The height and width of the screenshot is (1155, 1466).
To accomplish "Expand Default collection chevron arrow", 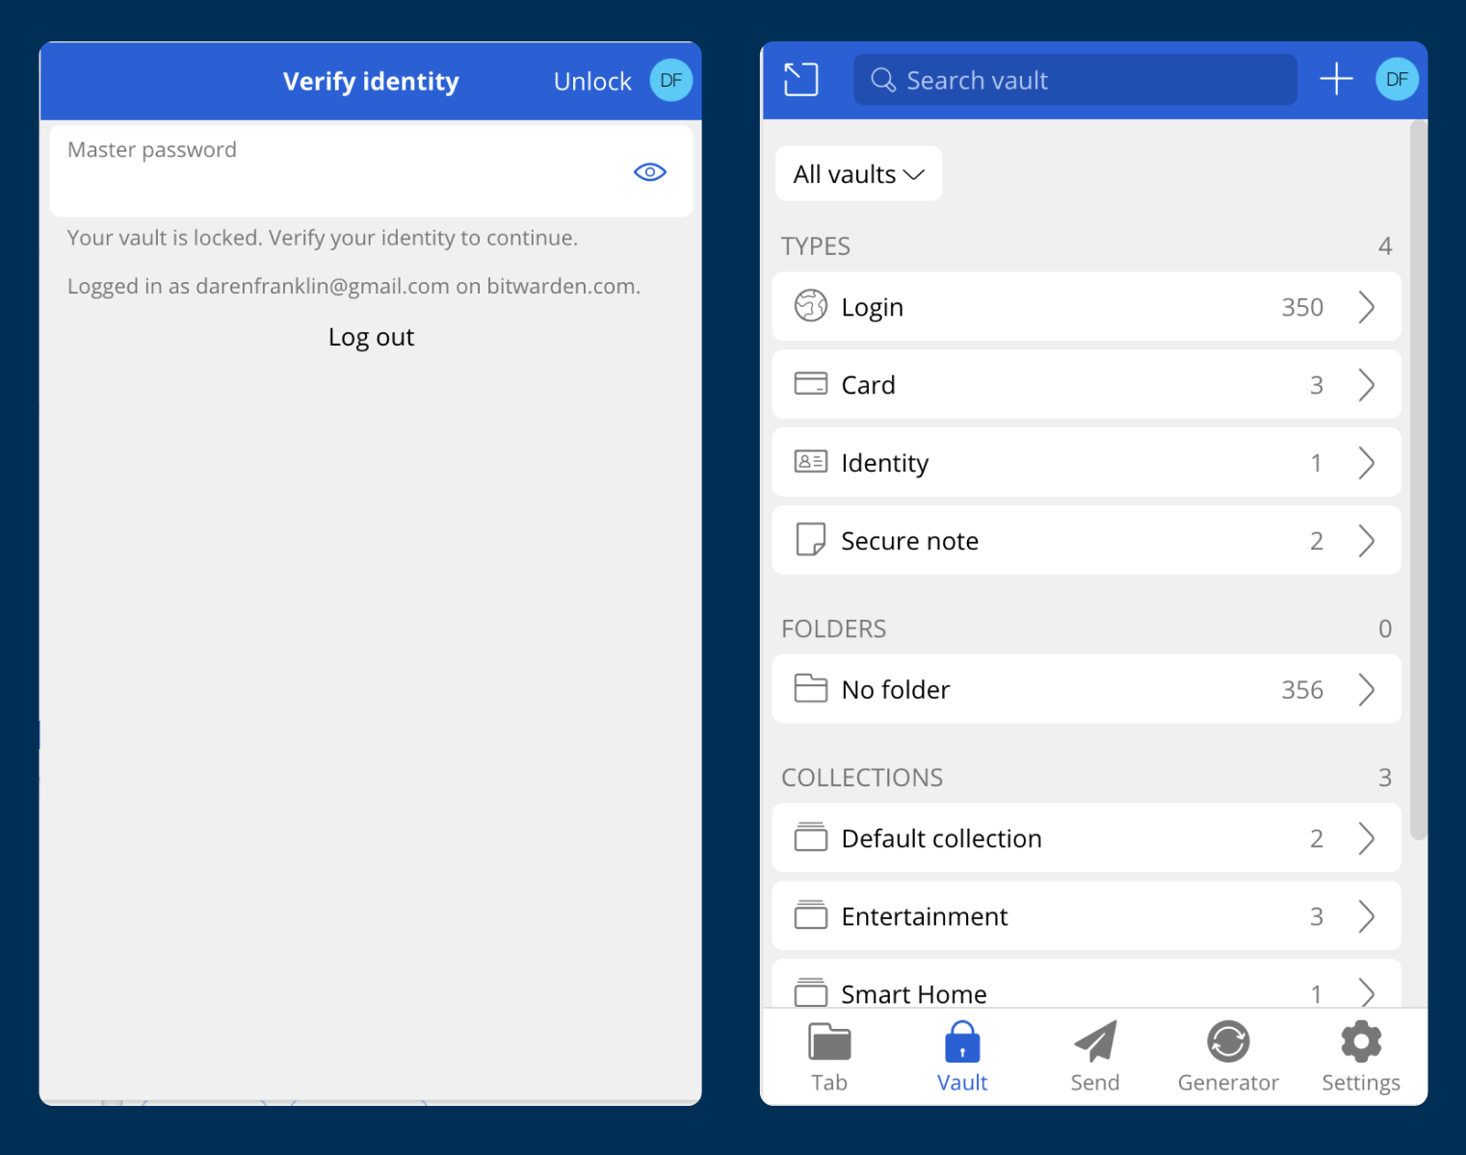I will click(x=1366, y=838).
